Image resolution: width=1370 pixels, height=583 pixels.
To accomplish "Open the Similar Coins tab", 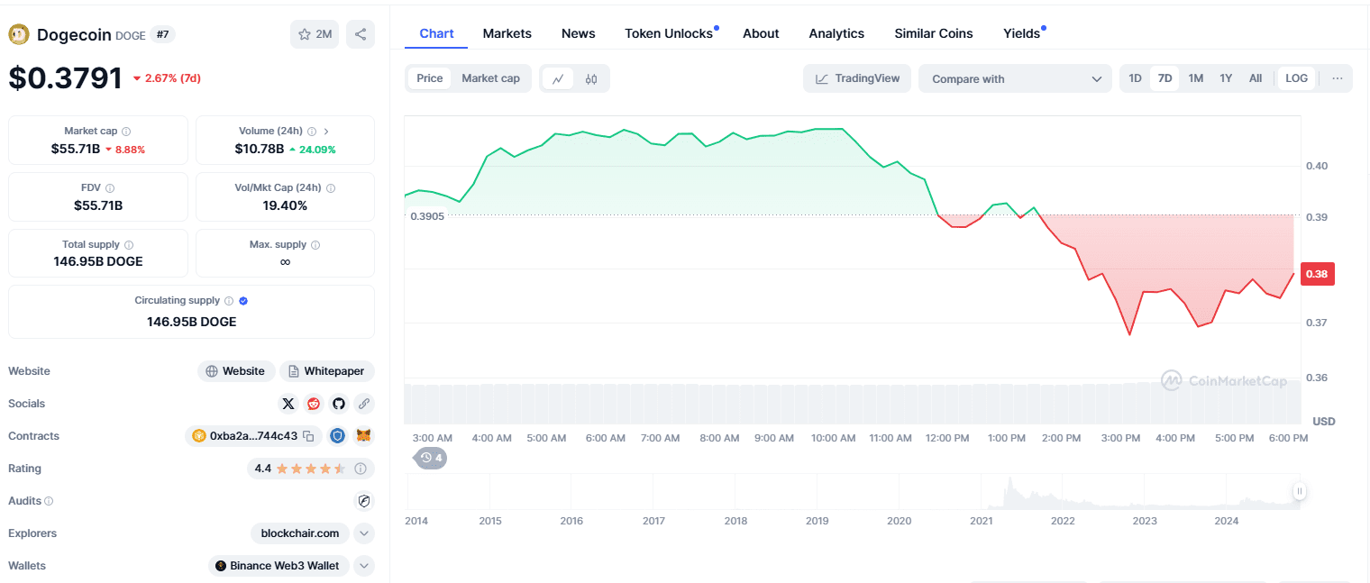I will pos(934,33).
